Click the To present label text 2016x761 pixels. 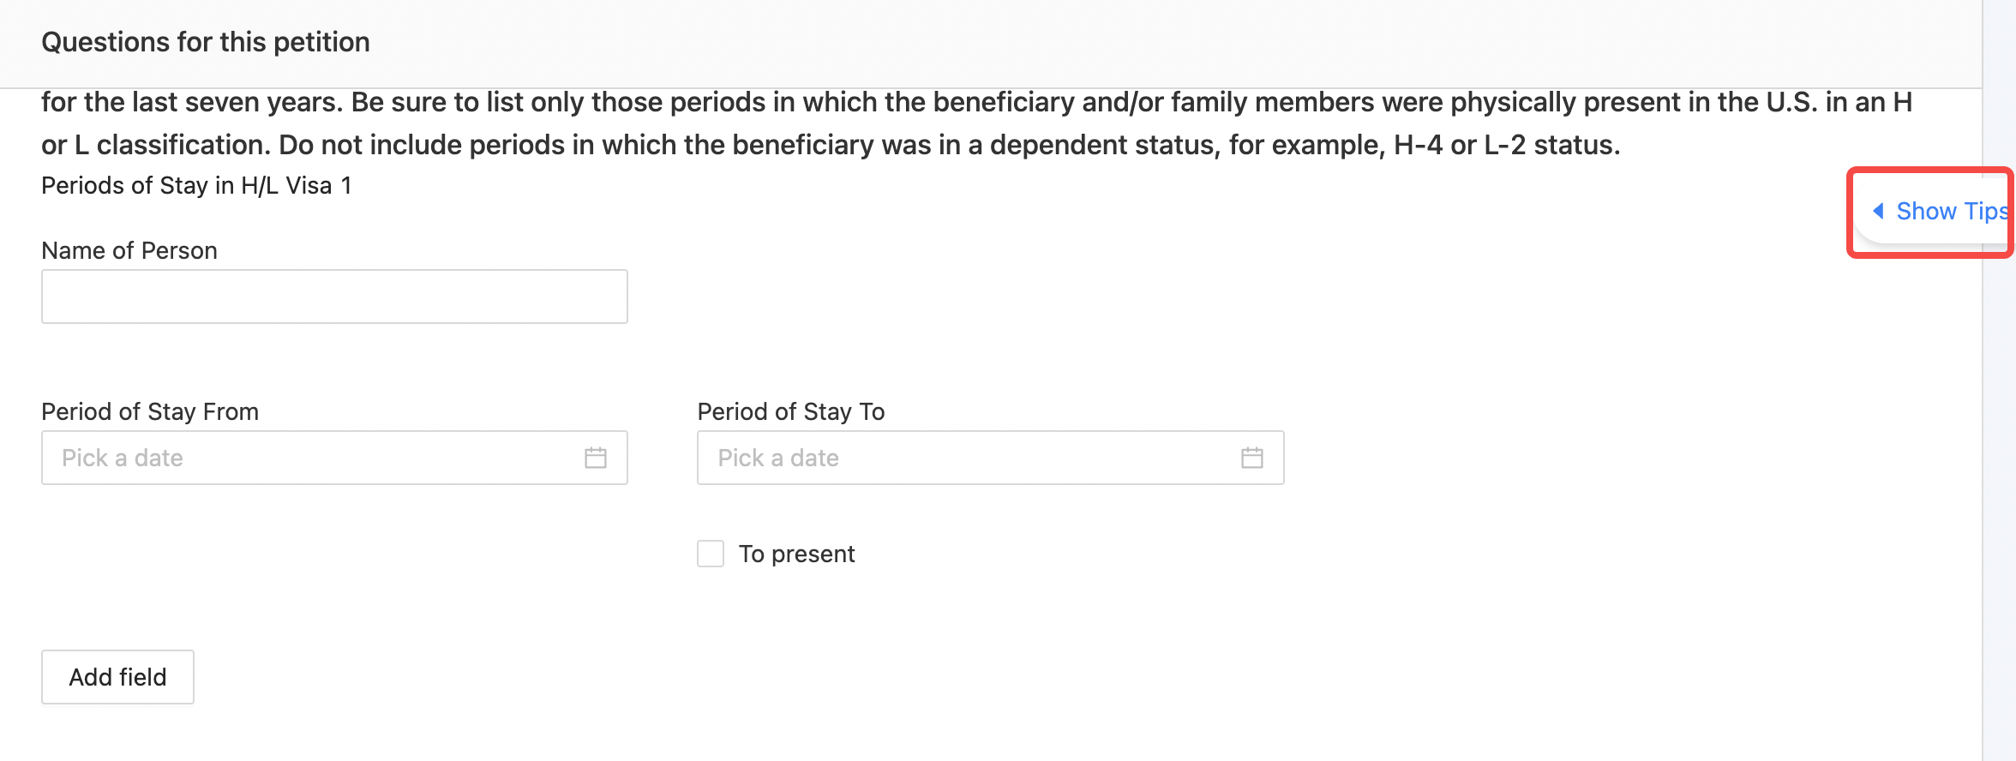point(796,554)
